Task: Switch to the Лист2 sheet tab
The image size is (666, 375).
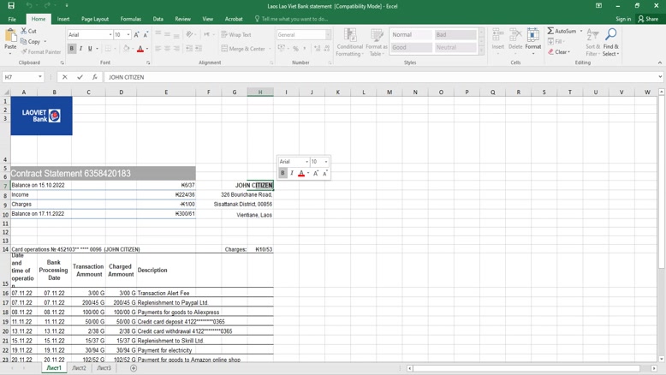Action: click(79, 368)
